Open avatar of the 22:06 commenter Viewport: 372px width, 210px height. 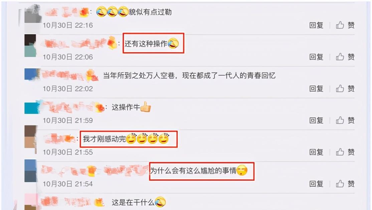pos(30,46)
